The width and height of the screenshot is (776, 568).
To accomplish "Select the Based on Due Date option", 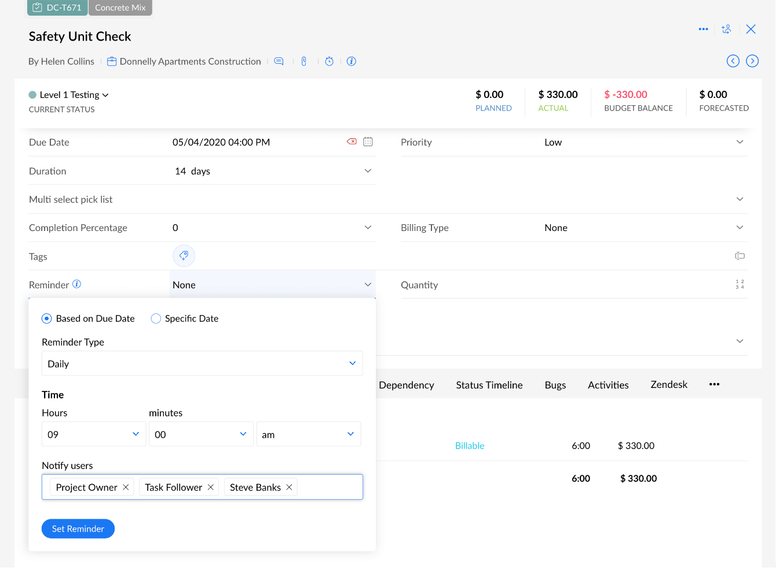I will point(46,318).
